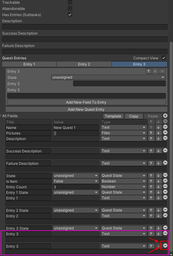Click Add New Quest Entry
The height and width of the screenshot is (256, 173).
(86, 109)
